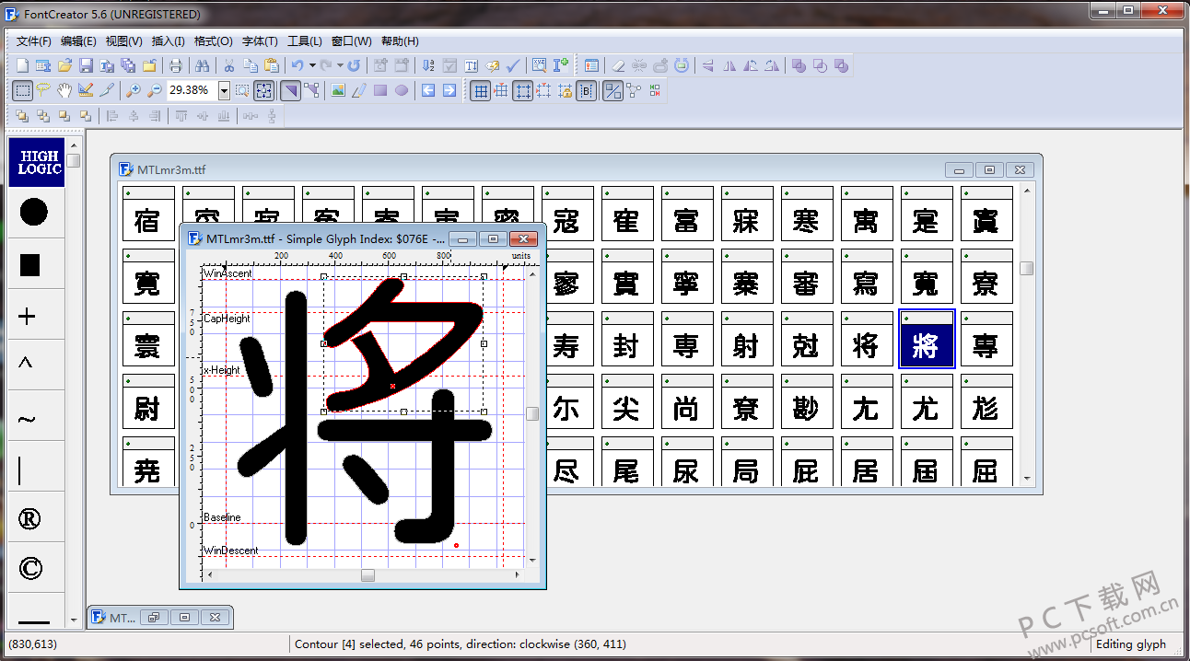Toggle snap to guidelines
The width and height of the screenshot is (1190, 661).
[x=543, y=90]
